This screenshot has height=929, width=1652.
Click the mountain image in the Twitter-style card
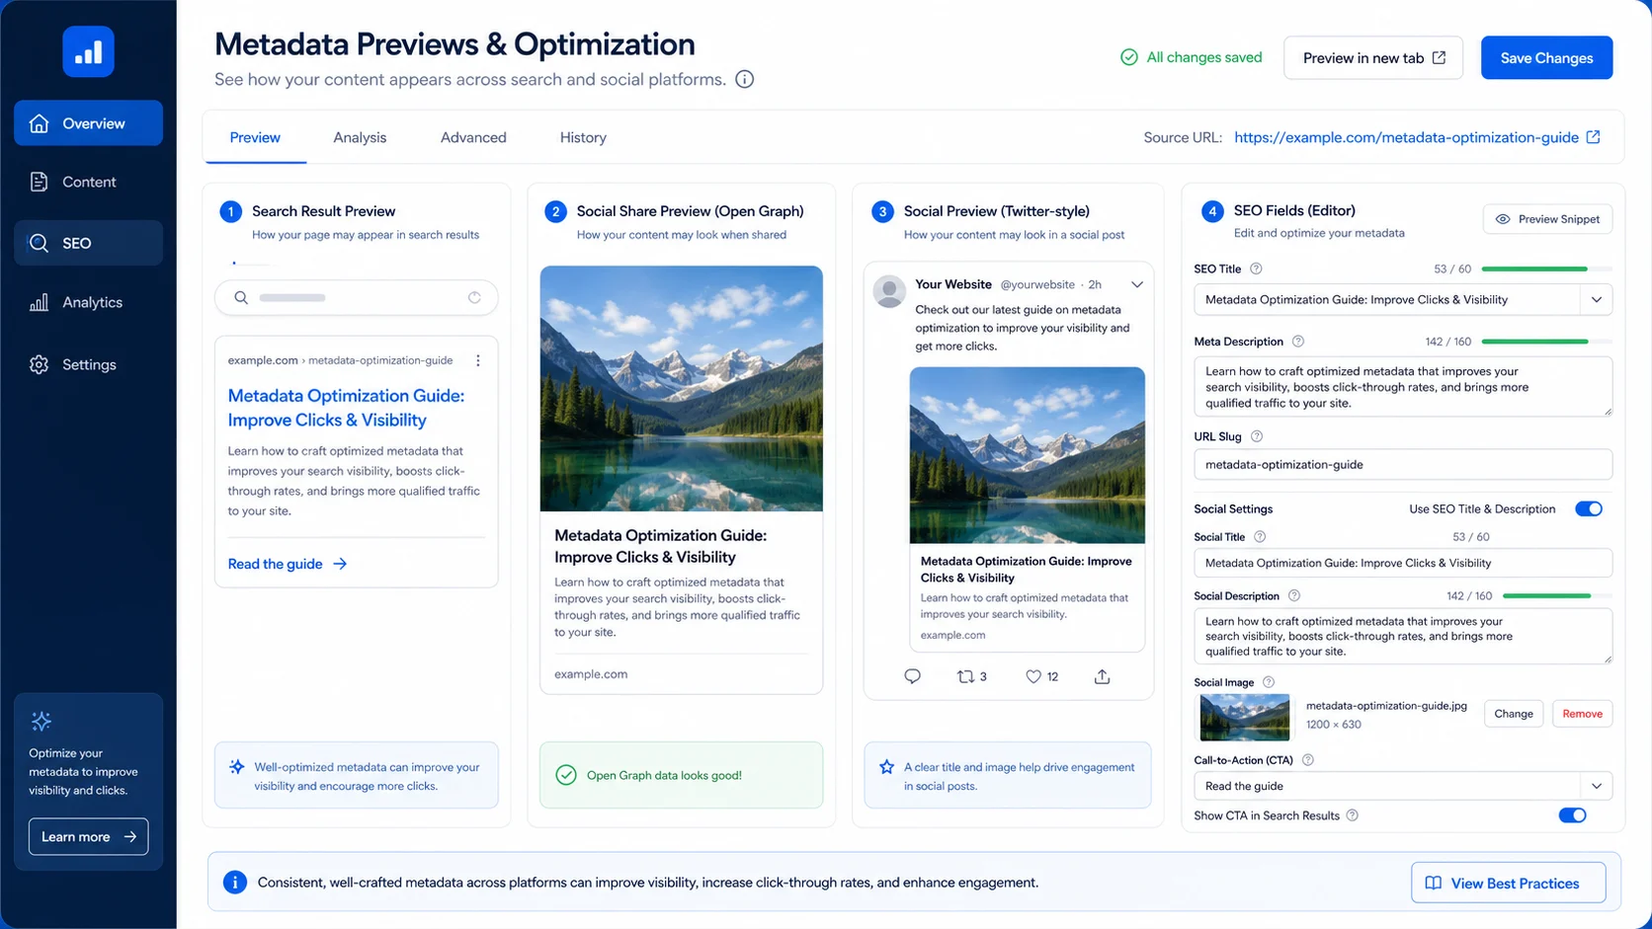coord(1027,455)
